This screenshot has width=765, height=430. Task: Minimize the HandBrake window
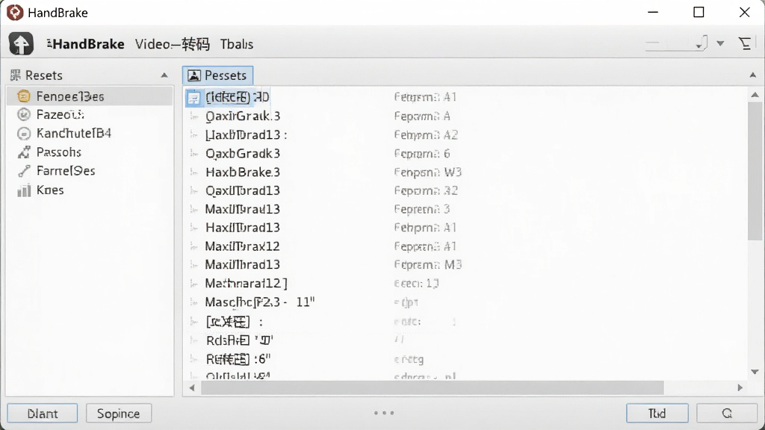pos(653,12)
